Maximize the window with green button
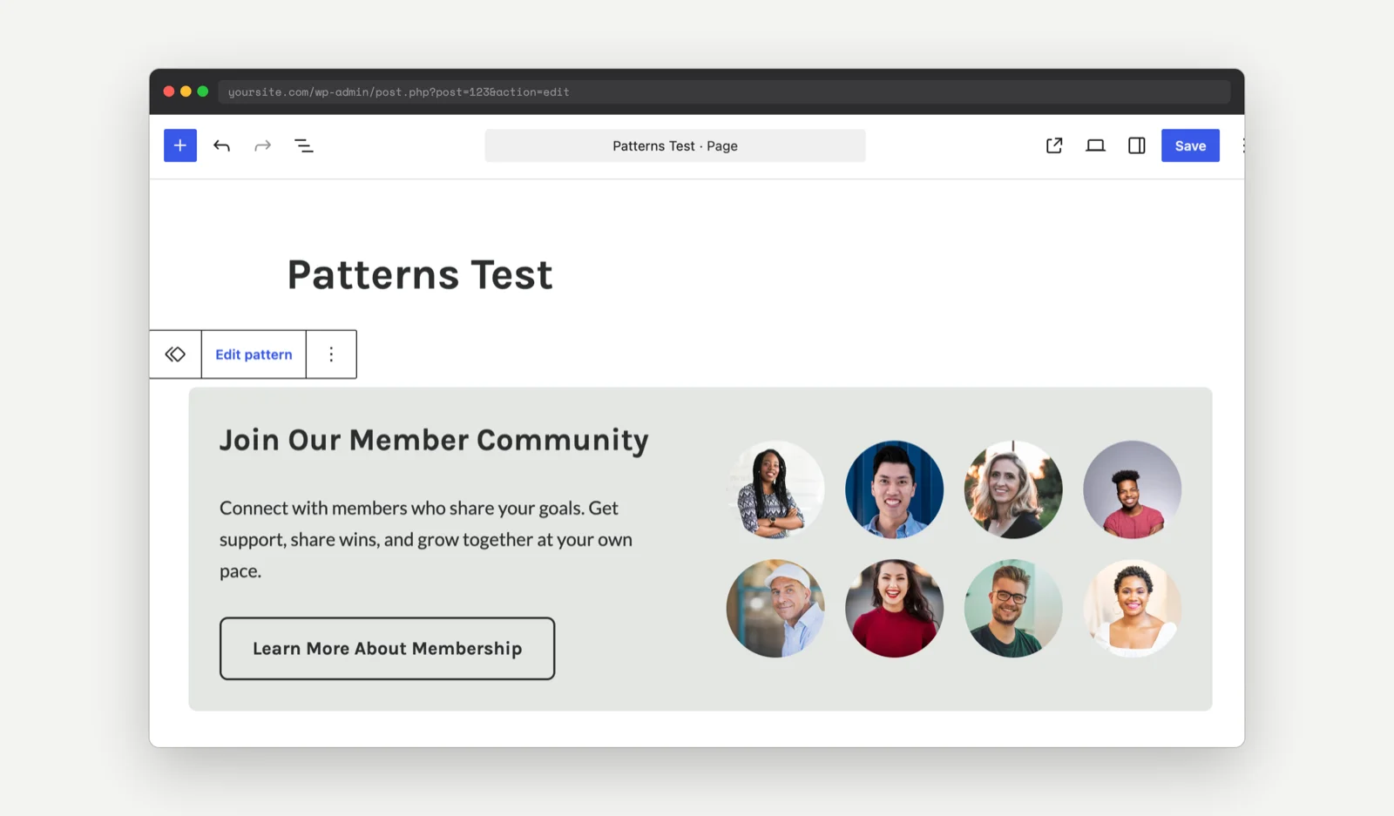The image size is (1394, 816). (x=203, y=91)
